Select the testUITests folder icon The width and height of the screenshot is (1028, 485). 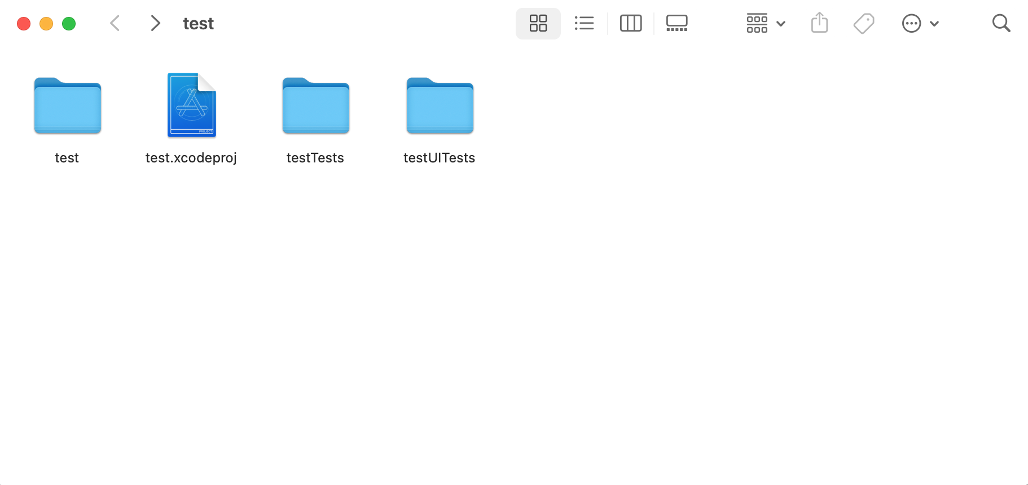coord(440,106)
